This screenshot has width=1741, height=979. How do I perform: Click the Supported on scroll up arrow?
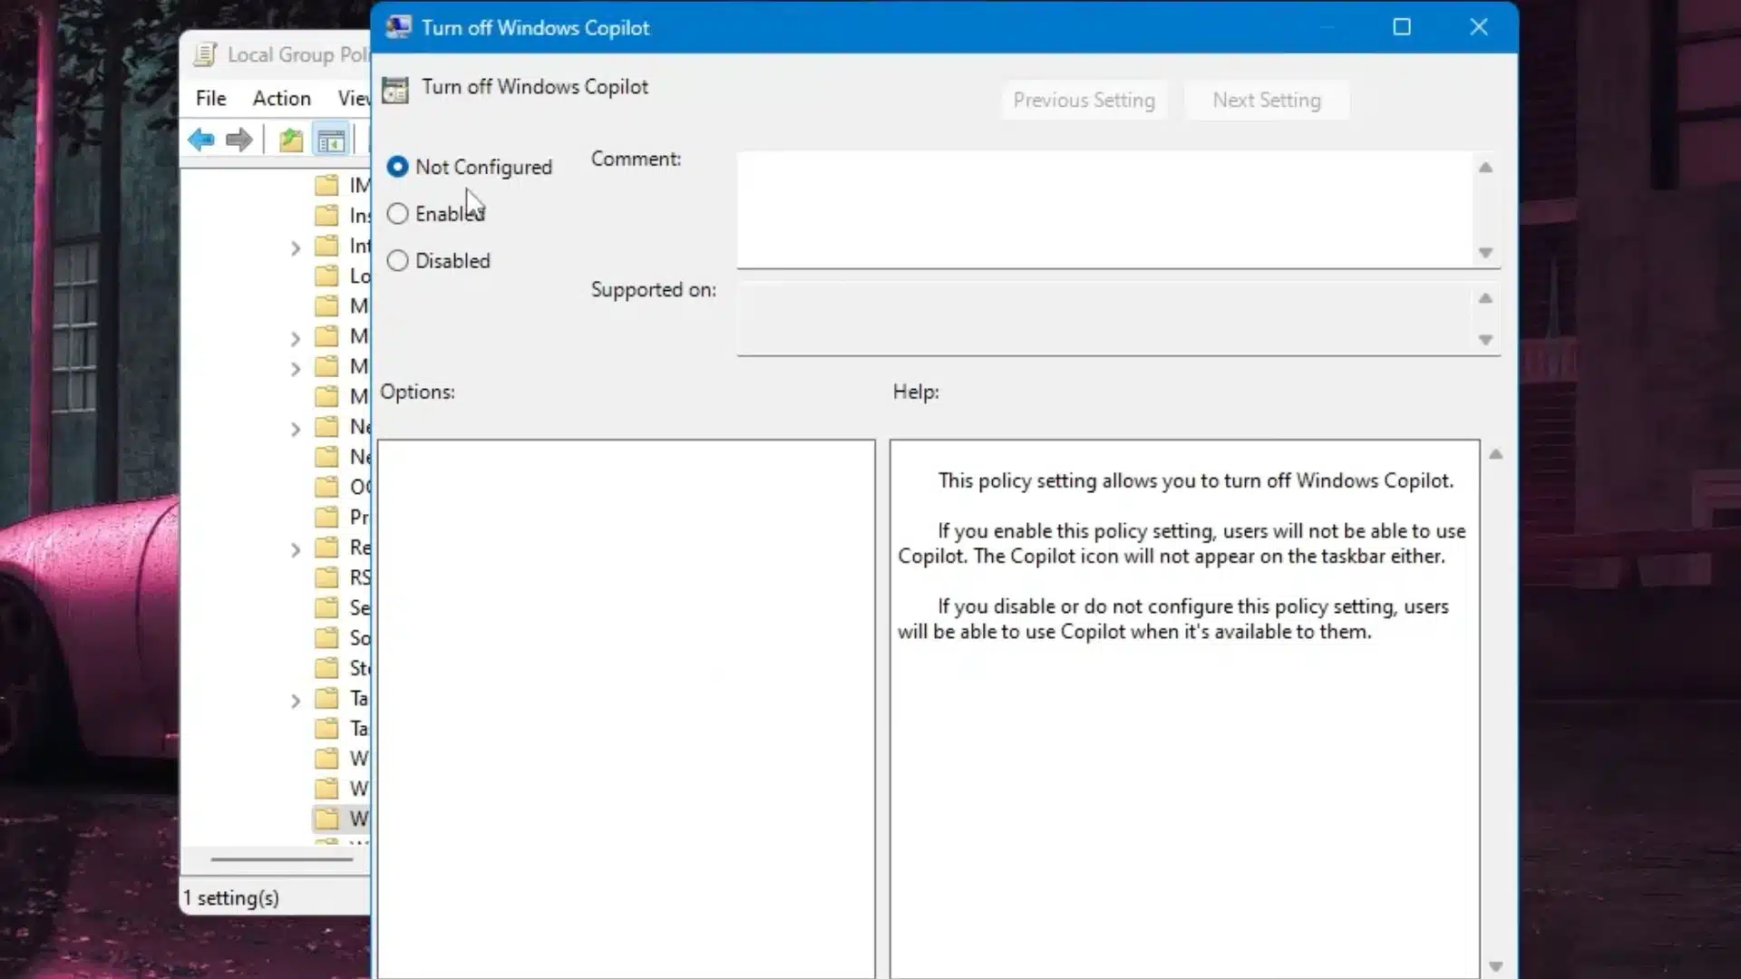pos(1485,298)
